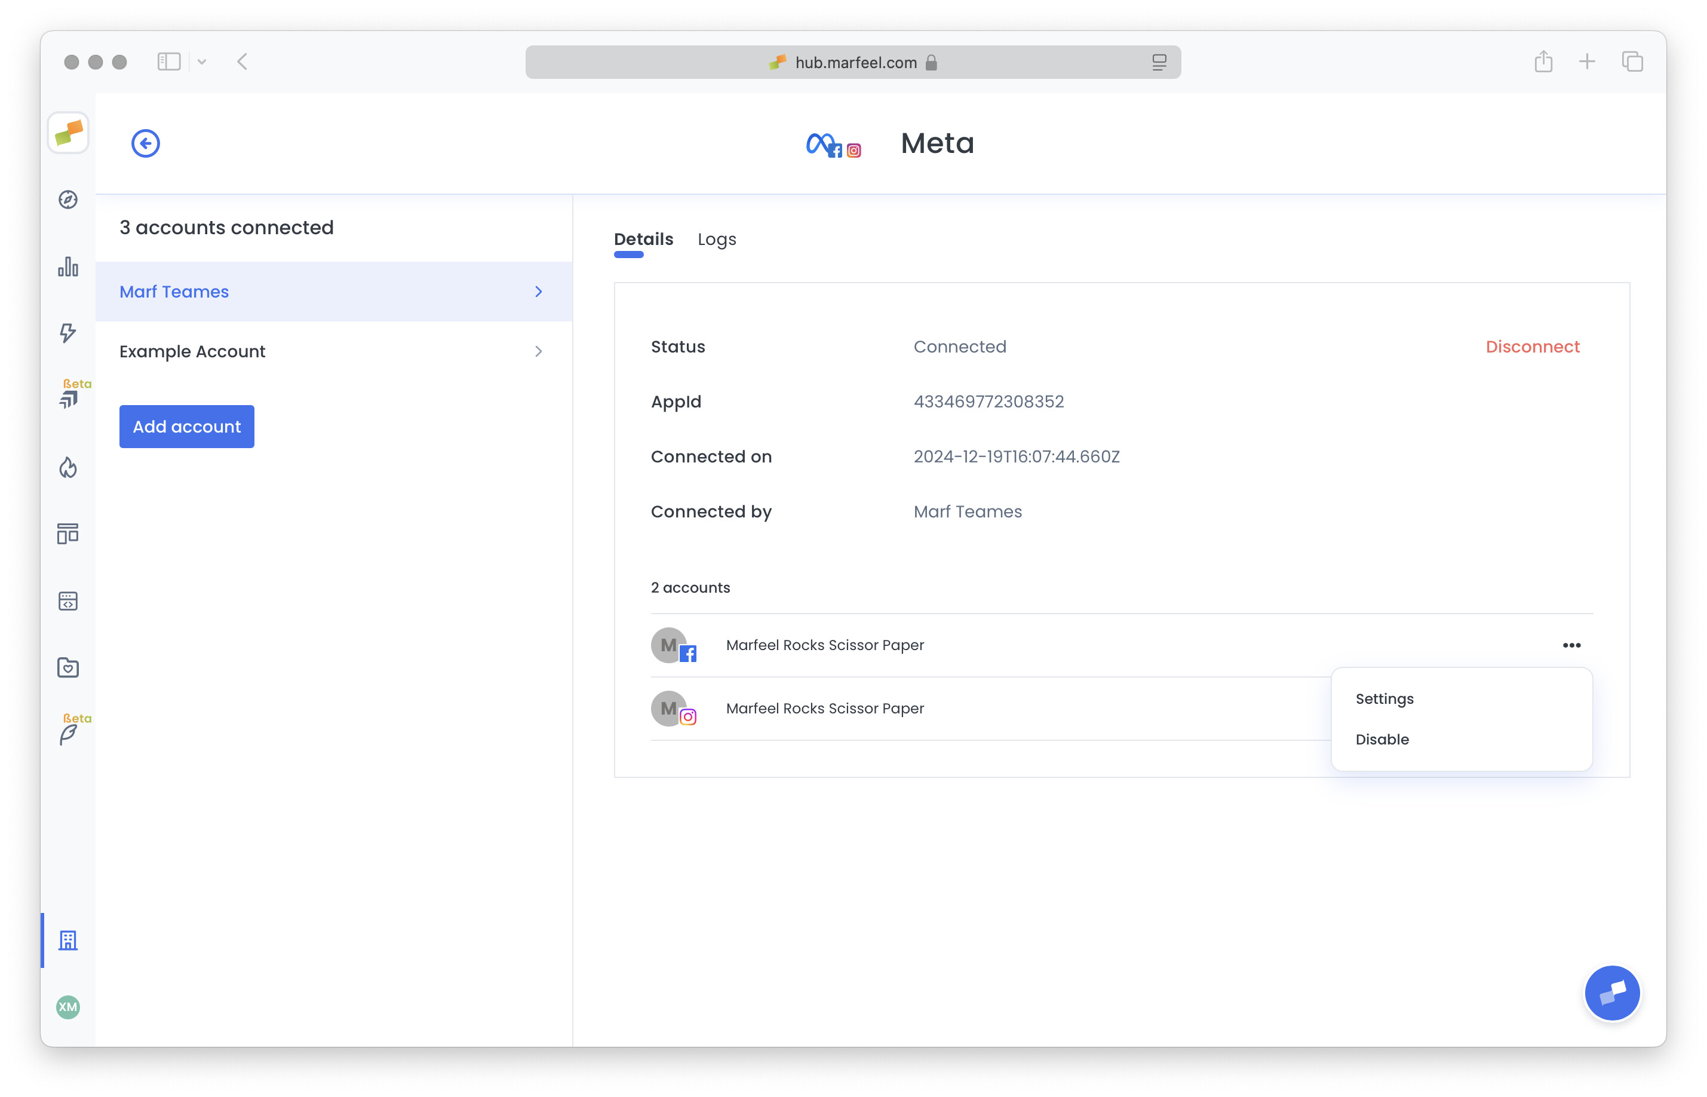Image resolution: width=1707 pixels, height=1097 pixels.
Task: Open the browser tab overview chevron
Action: [x=202, y=62]
